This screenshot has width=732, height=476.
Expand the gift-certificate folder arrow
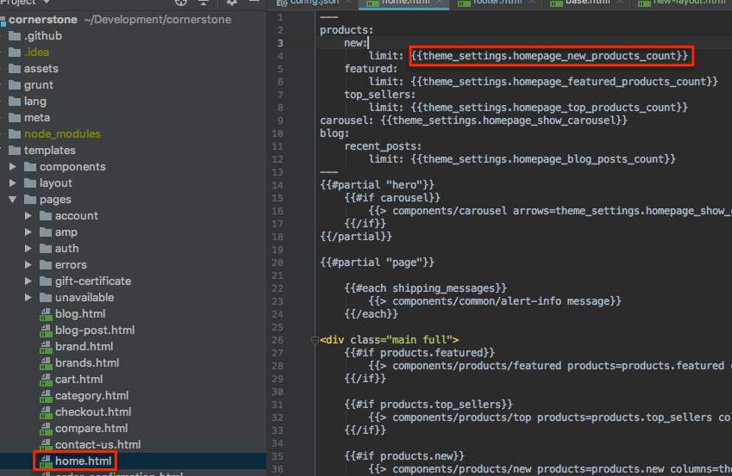(x=28, y=281)
